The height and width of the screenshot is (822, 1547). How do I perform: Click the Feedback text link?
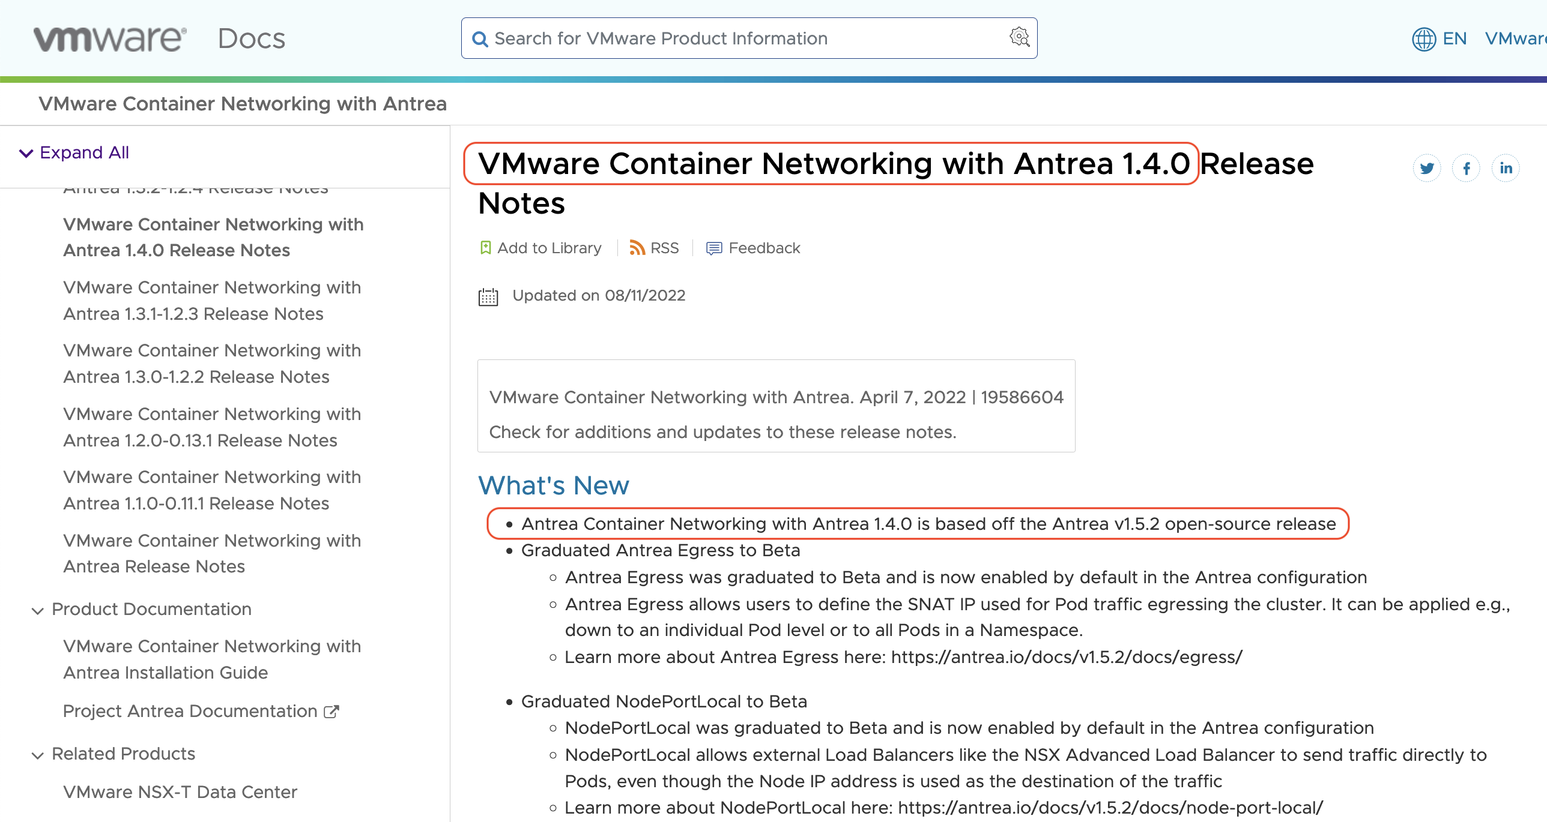click(764, 248)
